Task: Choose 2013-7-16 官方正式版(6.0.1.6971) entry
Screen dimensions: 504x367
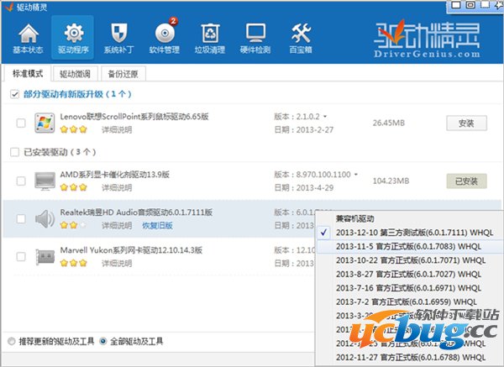Action: [409, 288]
